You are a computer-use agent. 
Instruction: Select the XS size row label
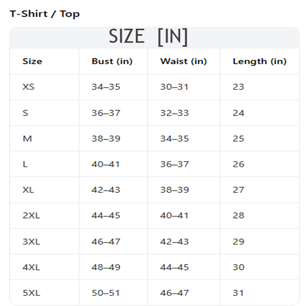tap(29, 87)
